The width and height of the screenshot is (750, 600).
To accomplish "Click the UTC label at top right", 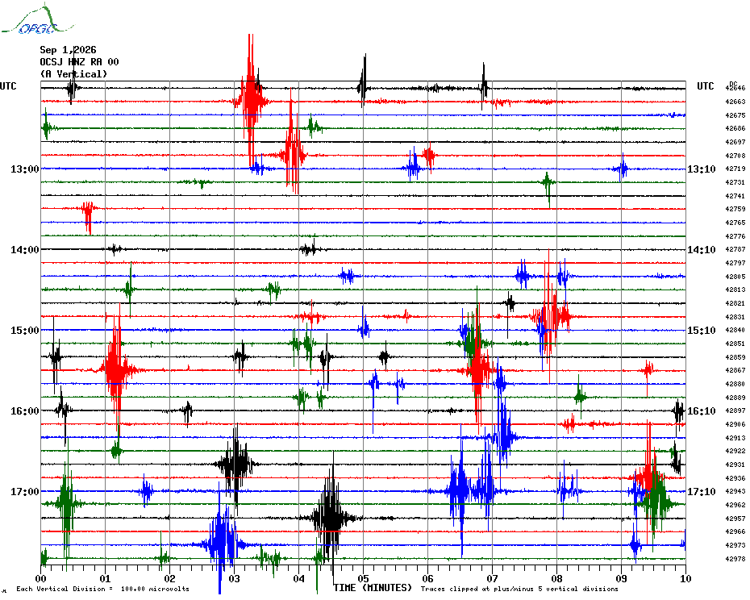I will pyautogui.click(x=705, y=86).
